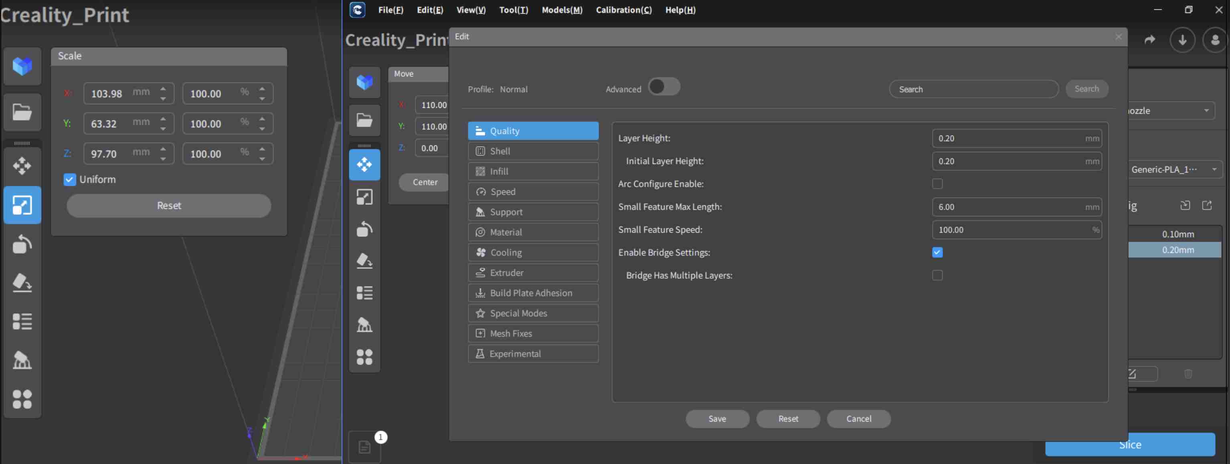Click the trash delete icon below the profile list

[x=1188, y=374]
